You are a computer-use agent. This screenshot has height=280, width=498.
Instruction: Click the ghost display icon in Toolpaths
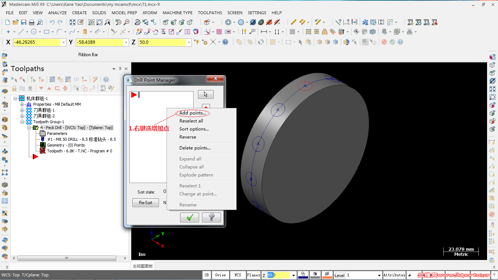[x=30, y=88]
